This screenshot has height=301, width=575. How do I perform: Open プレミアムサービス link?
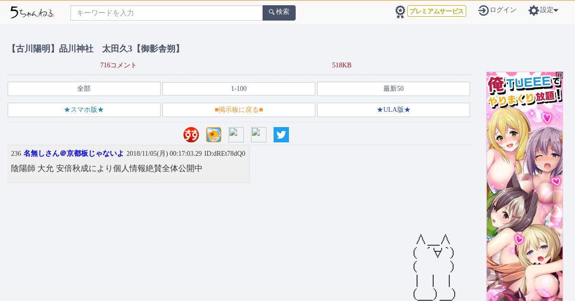click(437, 11)
